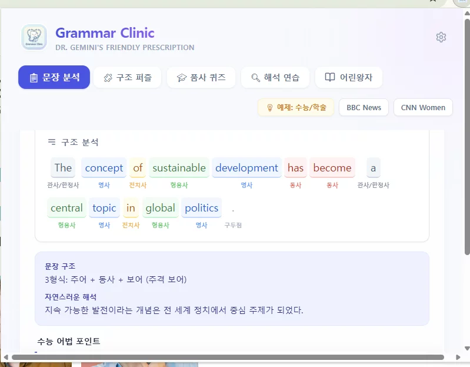The image size is (470, 367).
Task: Select the word chip 'The'
Action: point(63,168)
